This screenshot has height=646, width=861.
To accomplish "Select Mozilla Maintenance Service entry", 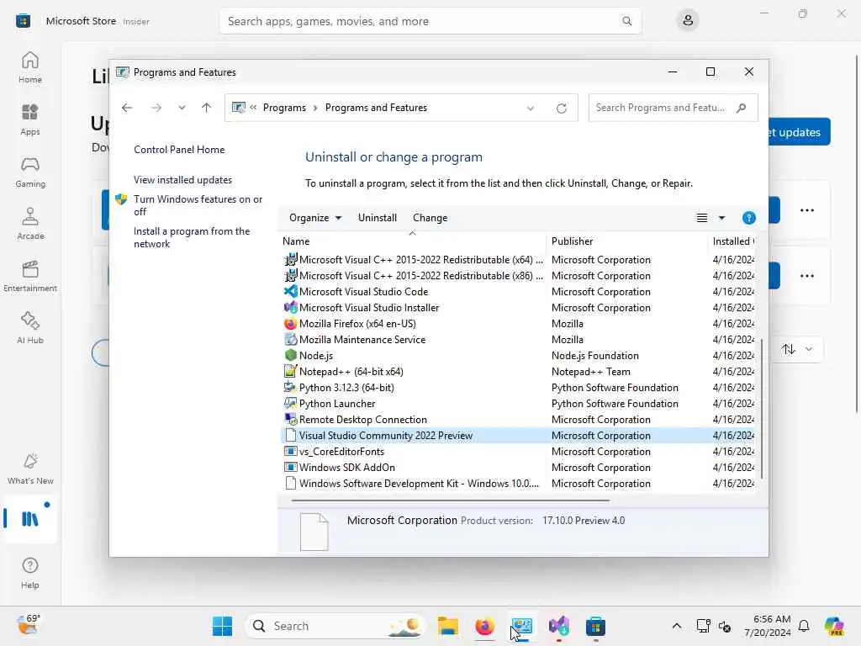I will click(x=518, y=340).
